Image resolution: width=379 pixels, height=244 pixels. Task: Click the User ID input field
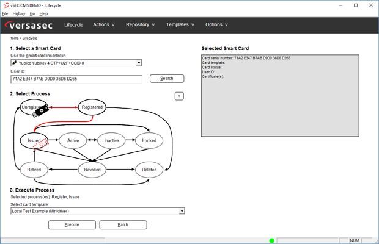click(76, 79)
